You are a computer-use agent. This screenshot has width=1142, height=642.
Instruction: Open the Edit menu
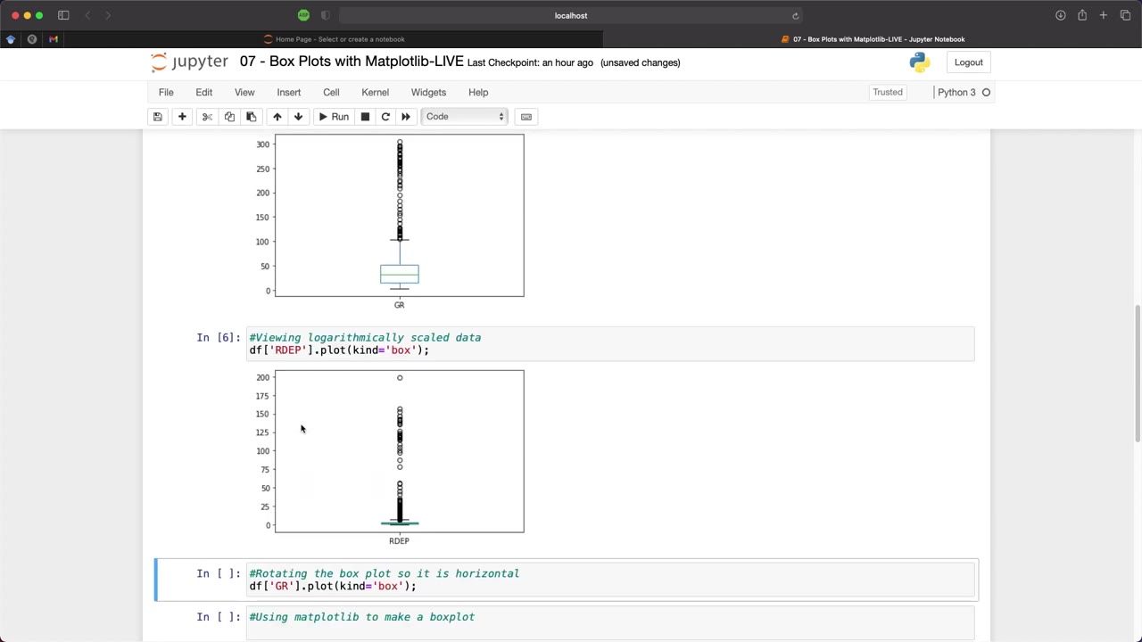(x=204, y=93)
